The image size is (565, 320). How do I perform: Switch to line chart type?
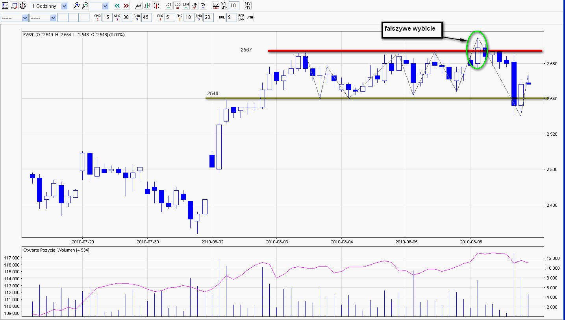click(x=138, y=6)
